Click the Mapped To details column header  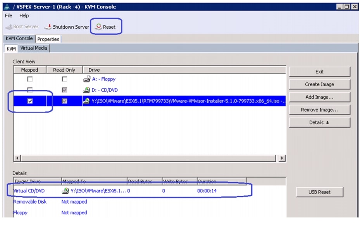94,181
